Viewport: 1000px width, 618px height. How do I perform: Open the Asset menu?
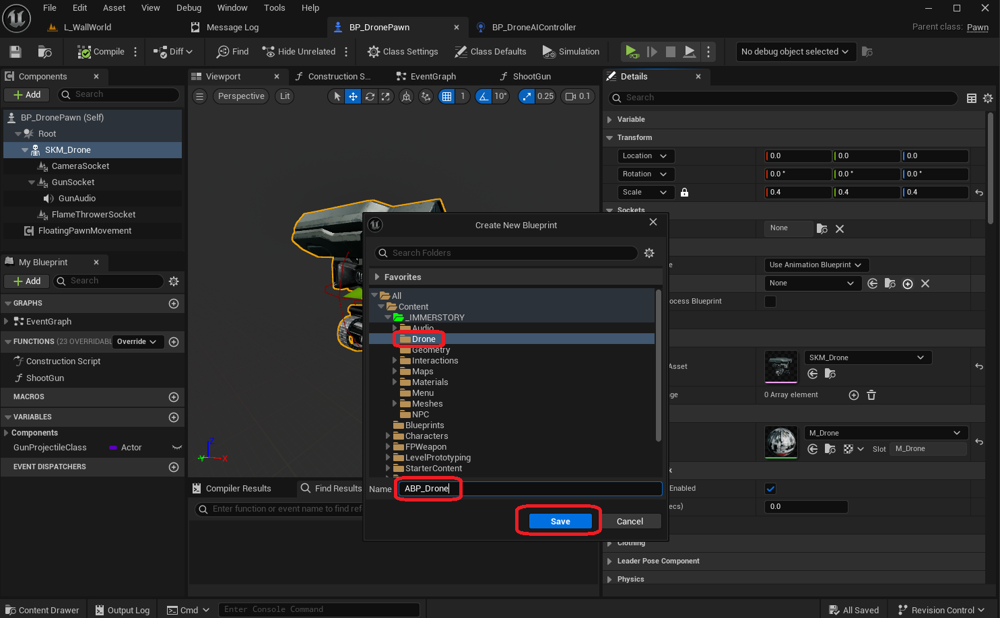coord(114,8)
